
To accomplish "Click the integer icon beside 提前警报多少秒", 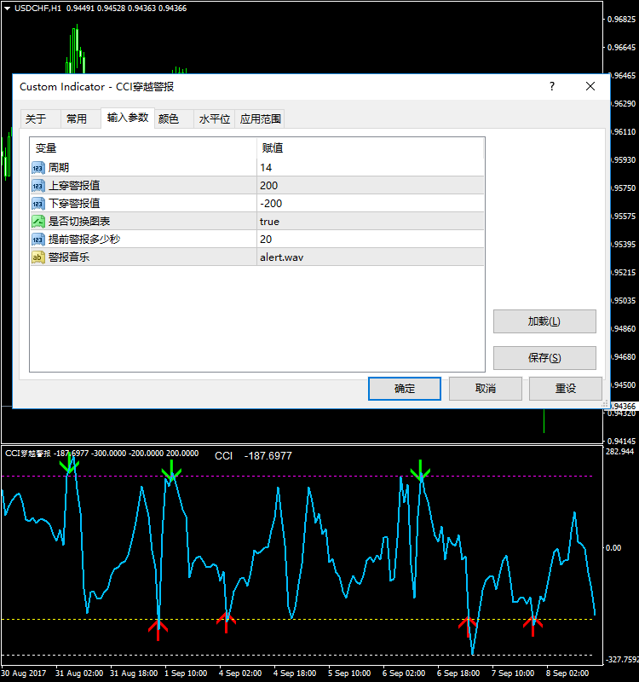I will (37, 240).
